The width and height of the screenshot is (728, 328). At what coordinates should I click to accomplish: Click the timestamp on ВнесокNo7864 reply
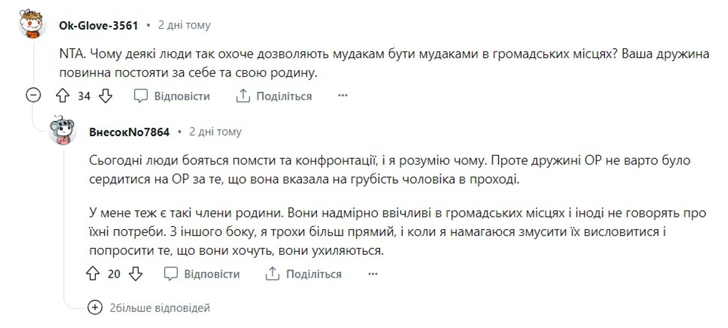click(215, 132)
